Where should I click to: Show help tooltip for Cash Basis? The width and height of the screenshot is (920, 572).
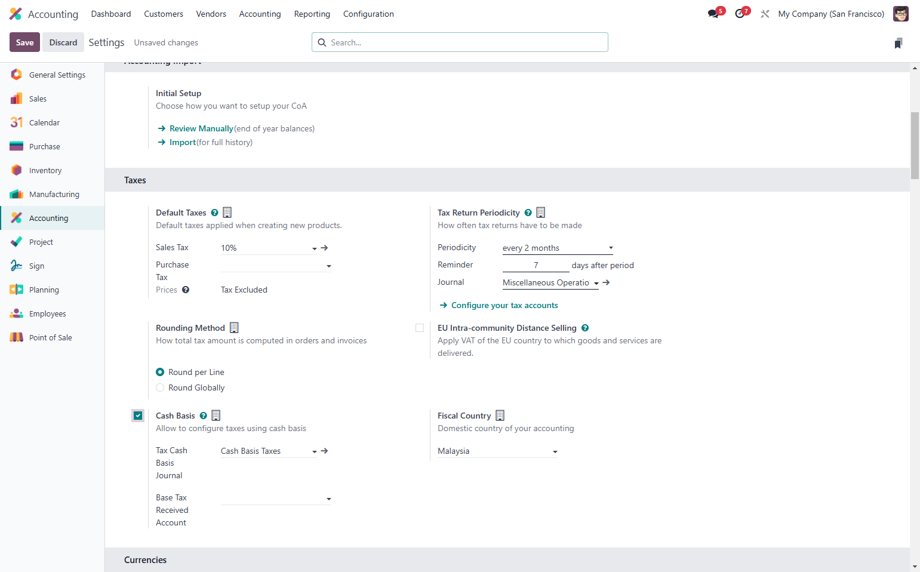click(x=203, y=416)
